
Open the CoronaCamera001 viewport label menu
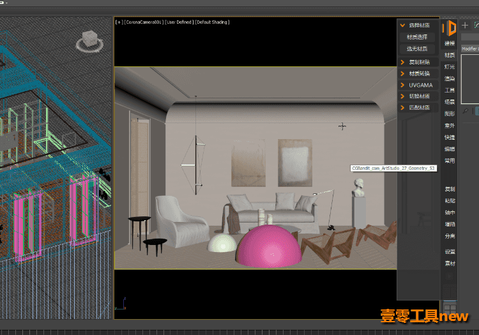(x=144, y=22)
